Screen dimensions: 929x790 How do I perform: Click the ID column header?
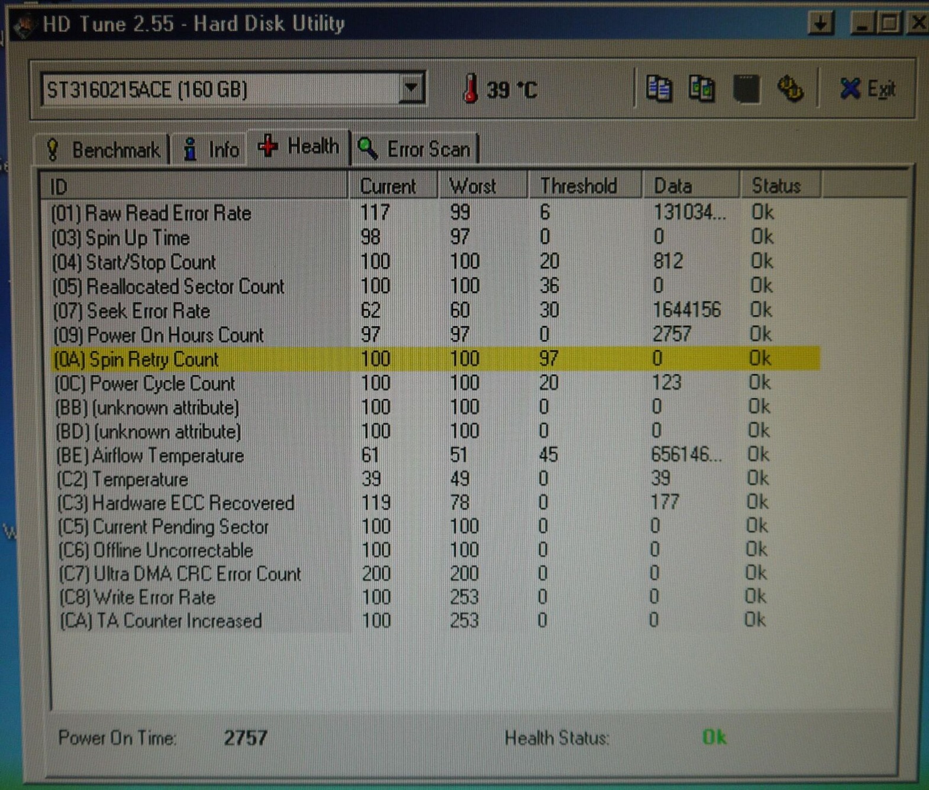[x=194, y=186]
